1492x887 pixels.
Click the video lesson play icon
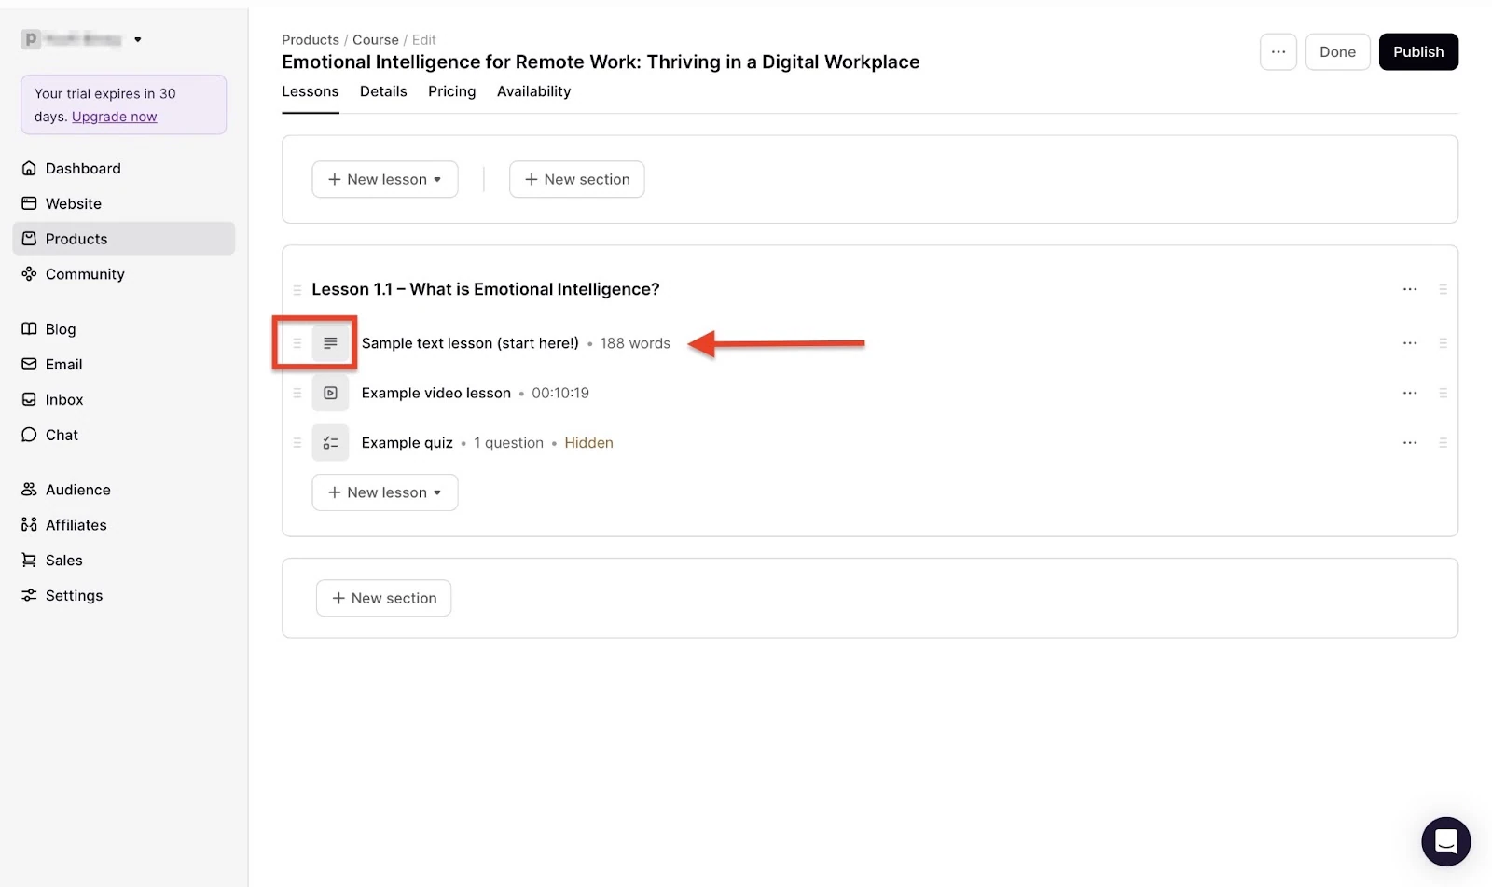[x=330, y=393]
